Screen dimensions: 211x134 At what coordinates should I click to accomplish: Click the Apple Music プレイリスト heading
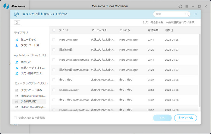point(30,55)
